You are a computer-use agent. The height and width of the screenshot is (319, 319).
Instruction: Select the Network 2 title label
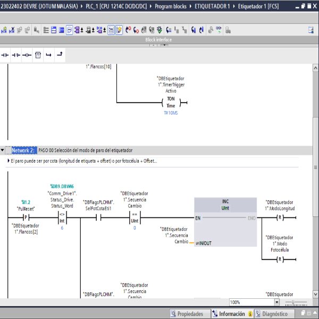point(23,150)
